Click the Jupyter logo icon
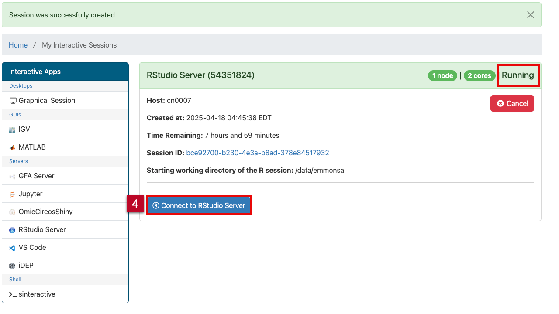This screenshot has height=314, width=559. 12,194
